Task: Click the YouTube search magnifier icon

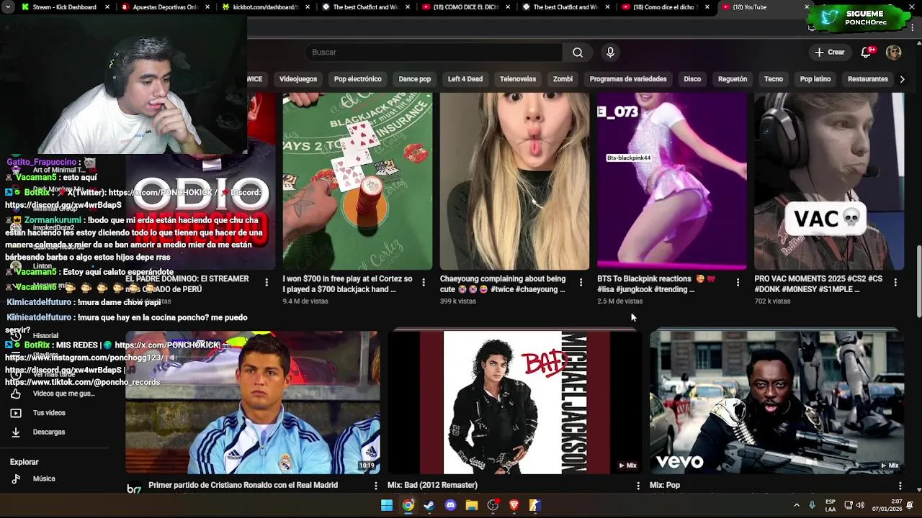Action: [x=578, y=52]
